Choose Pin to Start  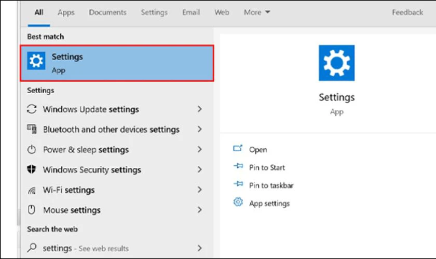pyautogui.click(x=267, y=167)
